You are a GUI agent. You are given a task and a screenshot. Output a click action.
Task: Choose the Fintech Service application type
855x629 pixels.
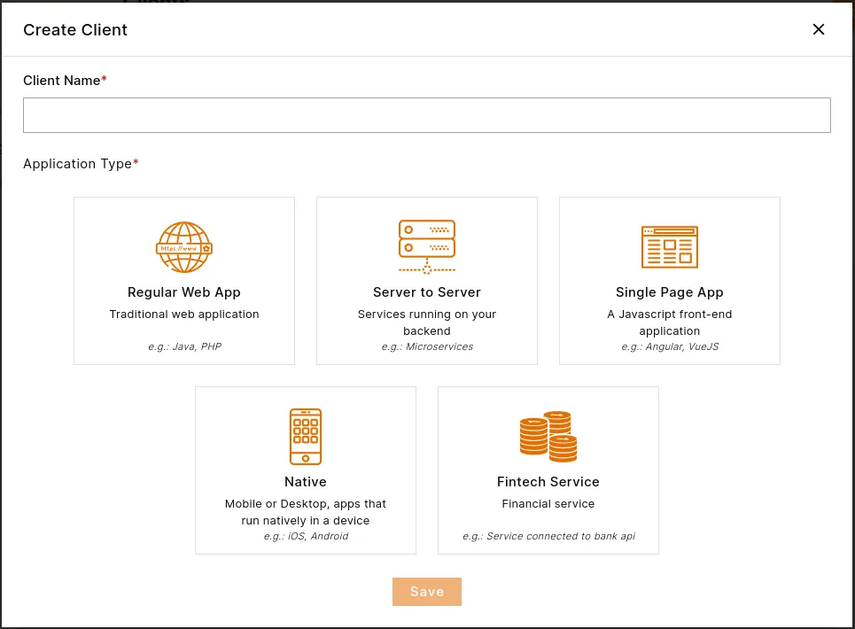pyautogui.click(x=548, y=470)
